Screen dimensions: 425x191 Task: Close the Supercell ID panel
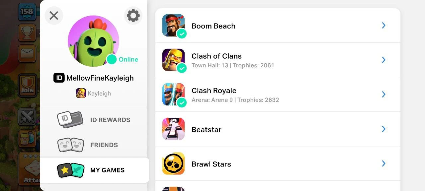point(54,16)
